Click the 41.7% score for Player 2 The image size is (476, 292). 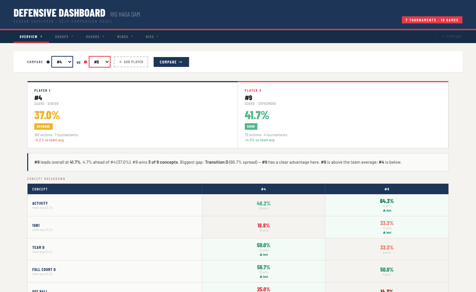(x=257, y=115)
